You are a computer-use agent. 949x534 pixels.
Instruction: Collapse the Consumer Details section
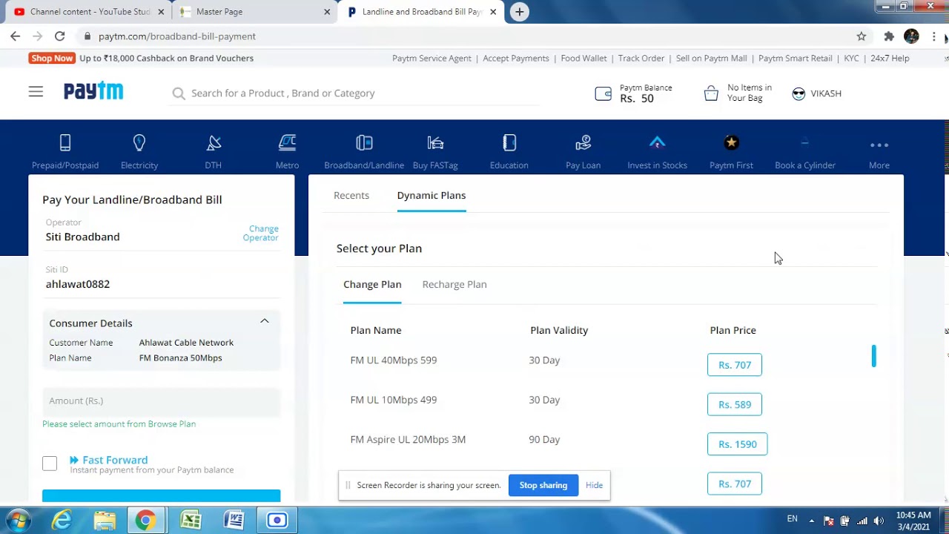click(264, 322)
